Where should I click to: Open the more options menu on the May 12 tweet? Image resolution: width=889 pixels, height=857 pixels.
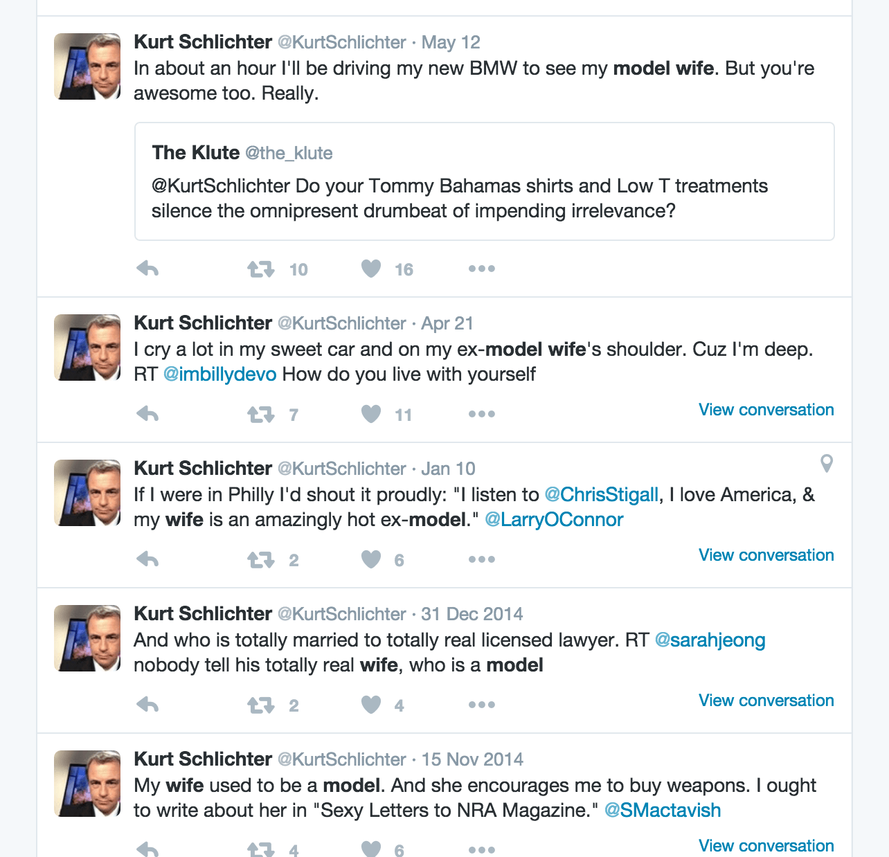pos(482,269)
